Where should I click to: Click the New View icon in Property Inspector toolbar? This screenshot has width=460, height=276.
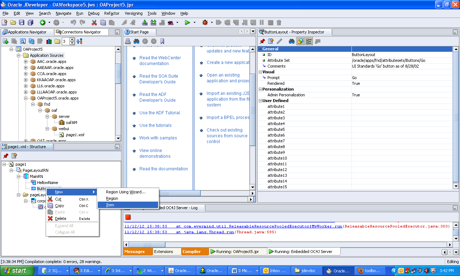271,41
